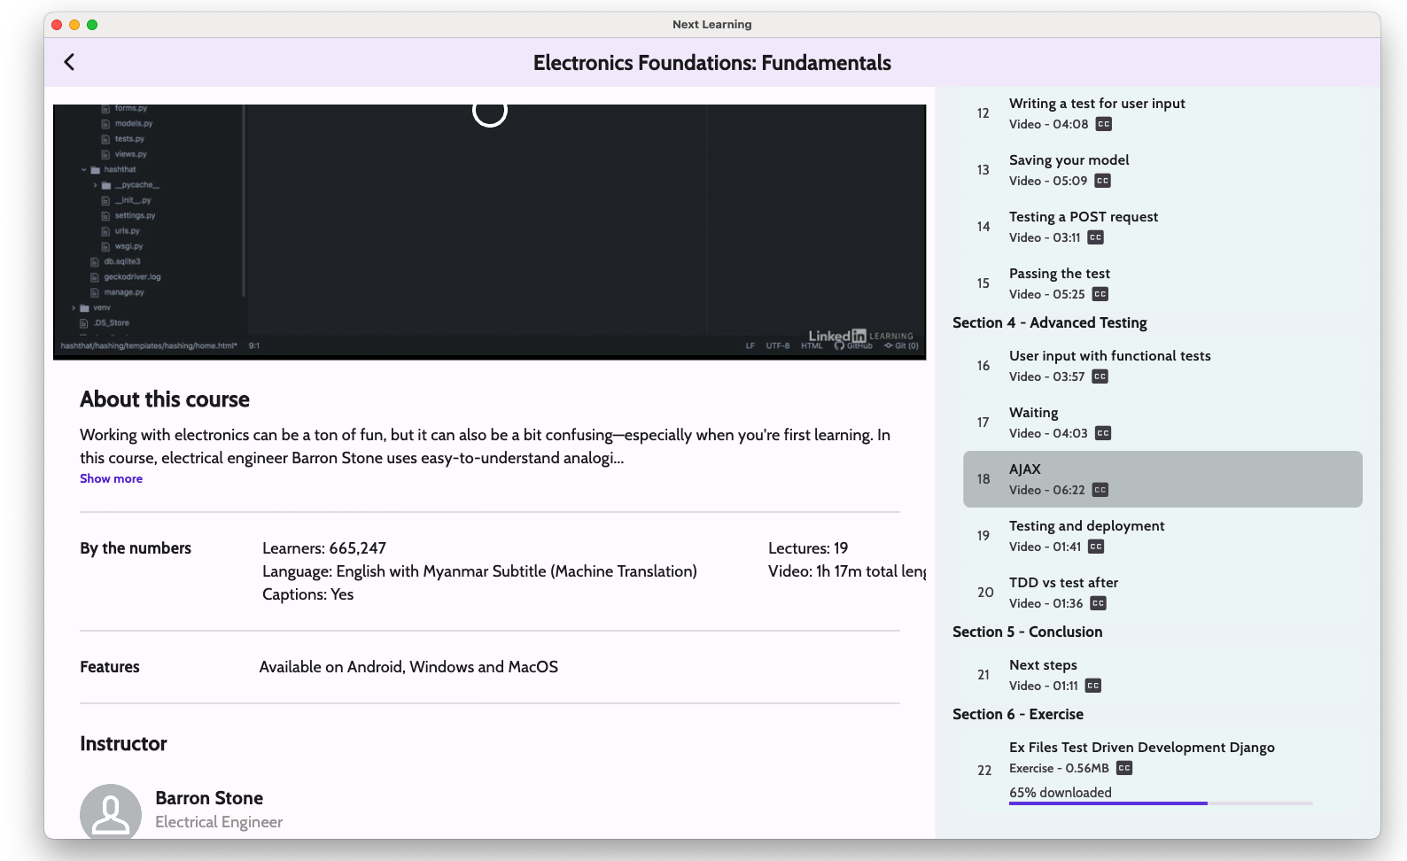The image size is (1407, 861).
Task: Play User input with functional tests
Action: (1109, 356)
